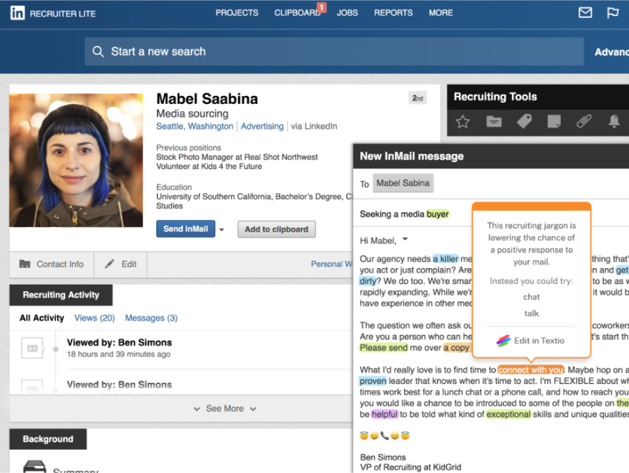Select the All Activity tab
Screen dimensions: 629x473
pyautogui.click(x=41, y=318)
